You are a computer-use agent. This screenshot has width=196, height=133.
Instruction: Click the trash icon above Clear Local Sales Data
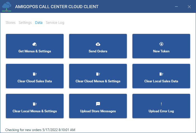coord(161,74)
